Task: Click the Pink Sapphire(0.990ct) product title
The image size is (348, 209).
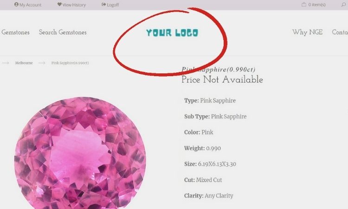Action: pos(219,70)
